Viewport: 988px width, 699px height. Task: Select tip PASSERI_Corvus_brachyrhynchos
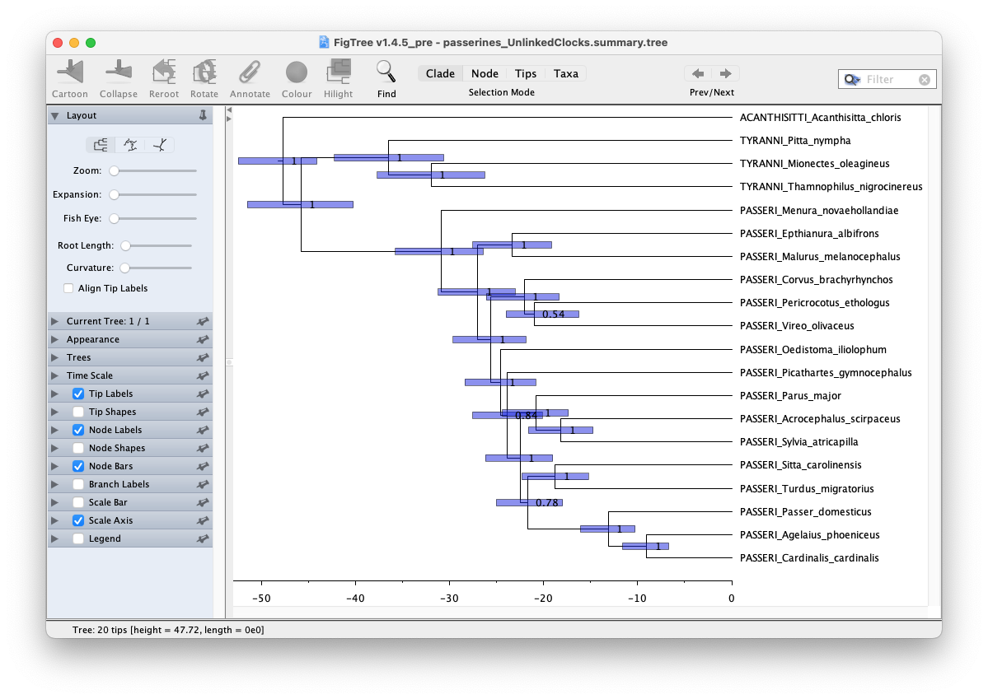[816, 280]
